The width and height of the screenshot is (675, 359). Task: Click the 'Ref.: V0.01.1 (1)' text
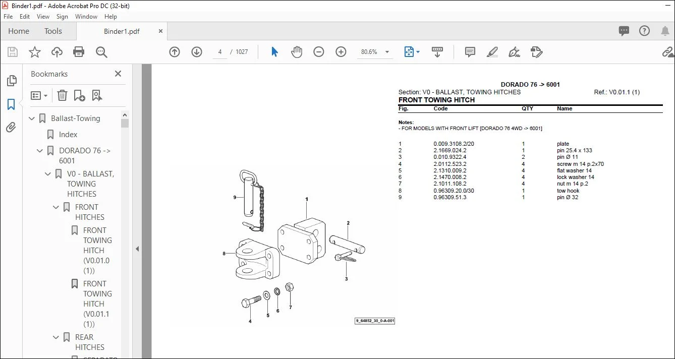(x=617, y=92)
